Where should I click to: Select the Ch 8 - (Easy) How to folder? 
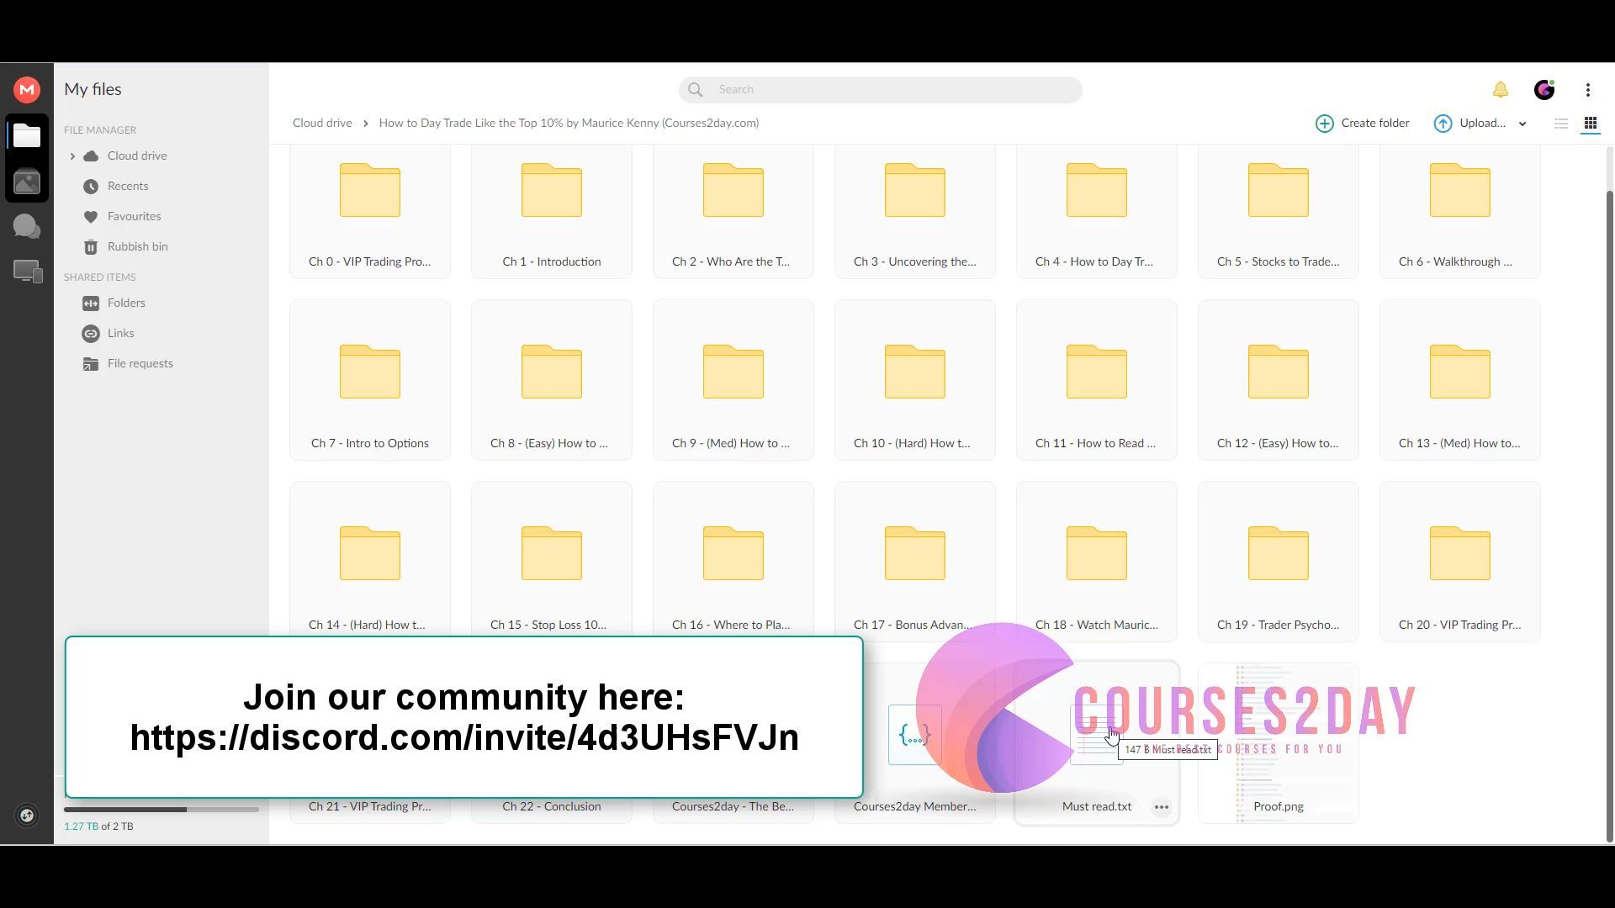pyautogui.click(x=552, y=380)
